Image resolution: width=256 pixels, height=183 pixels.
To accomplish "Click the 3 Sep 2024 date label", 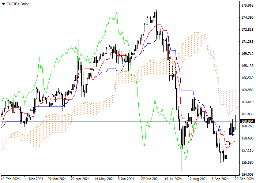I will click(220, 179).
